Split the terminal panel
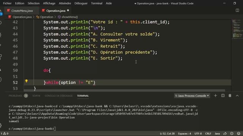This screenshot has width=243, height=136. coord(223,96)
